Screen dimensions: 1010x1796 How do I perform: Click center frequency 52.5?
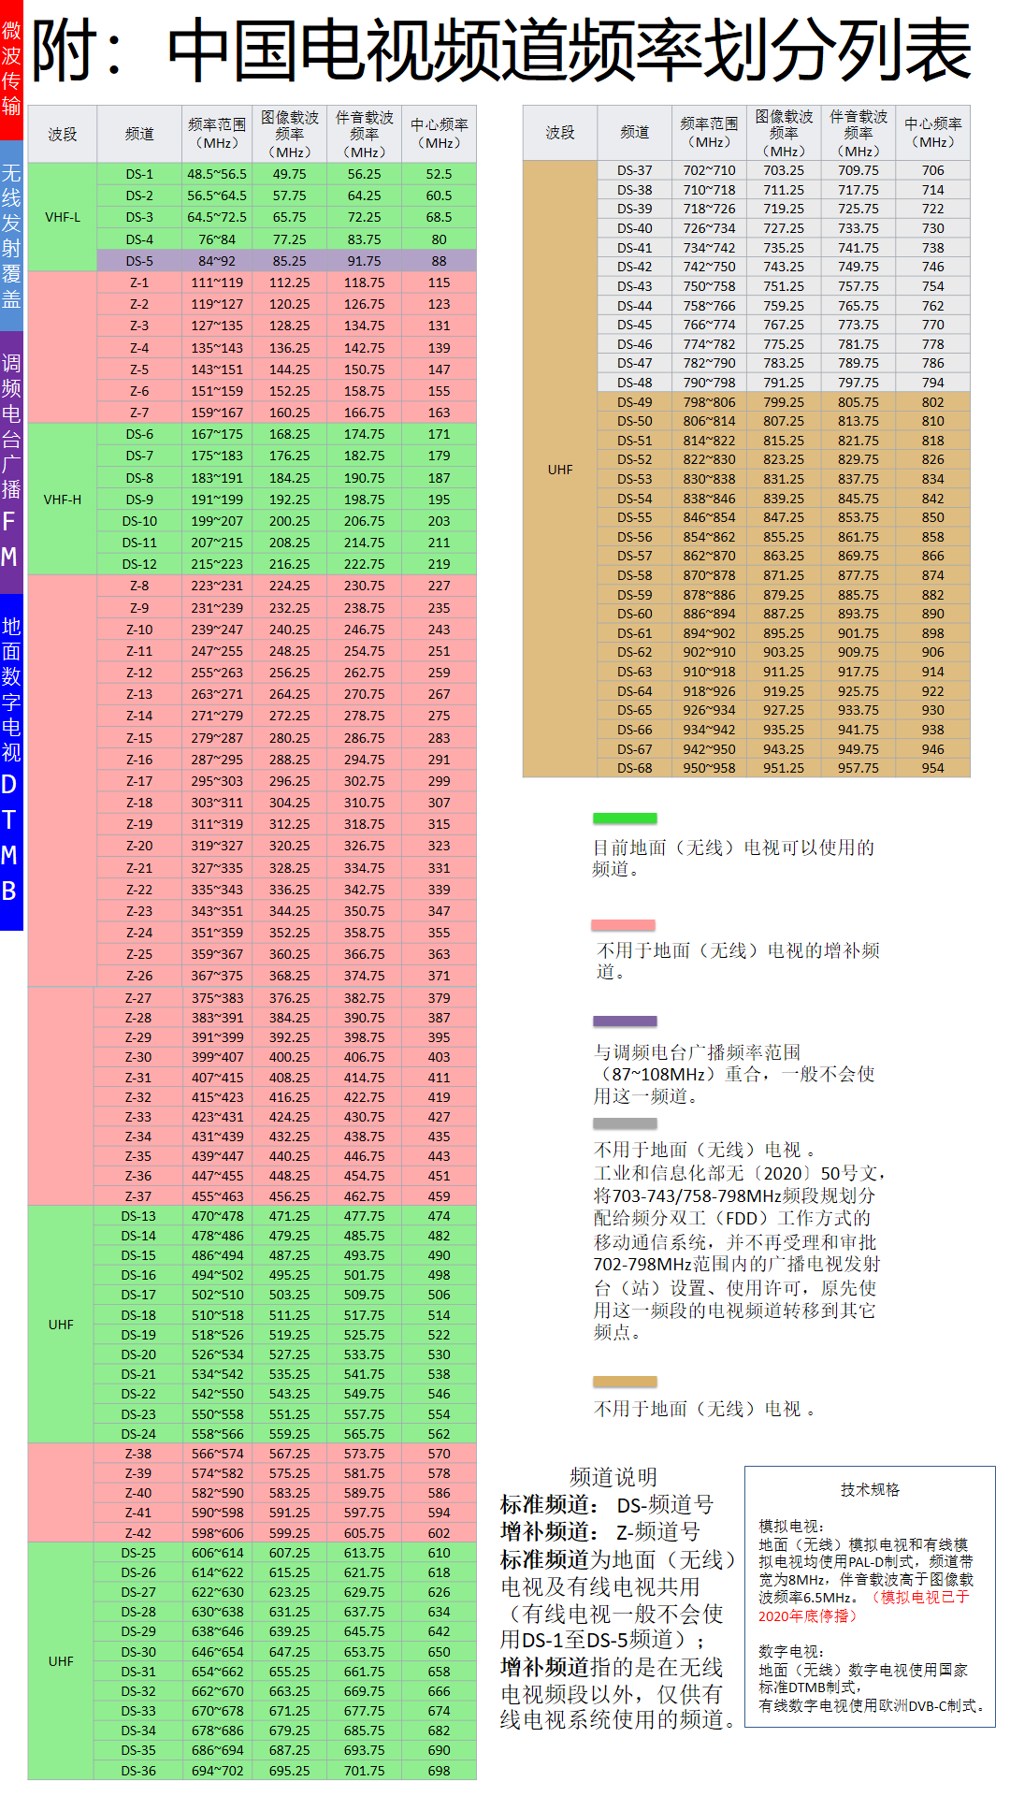click(439, 174)
